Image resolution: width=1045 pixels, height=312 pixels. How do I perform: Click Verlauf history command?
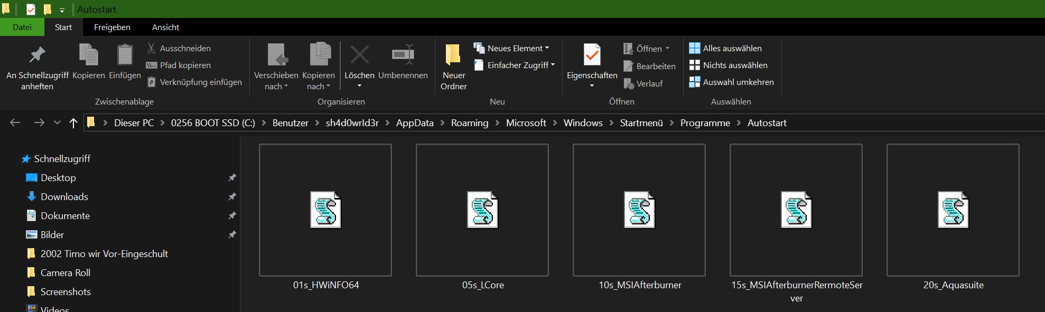[643, 83]
